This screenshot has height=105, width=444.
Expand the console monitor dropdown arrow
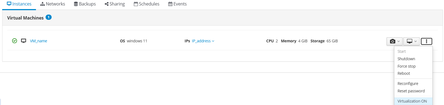point(415,41)
